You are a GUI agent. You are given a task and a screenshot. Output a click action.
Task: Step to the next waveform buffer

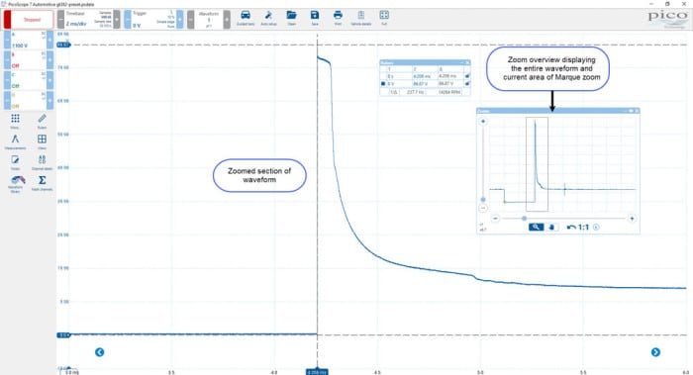[x=227, y=20]
